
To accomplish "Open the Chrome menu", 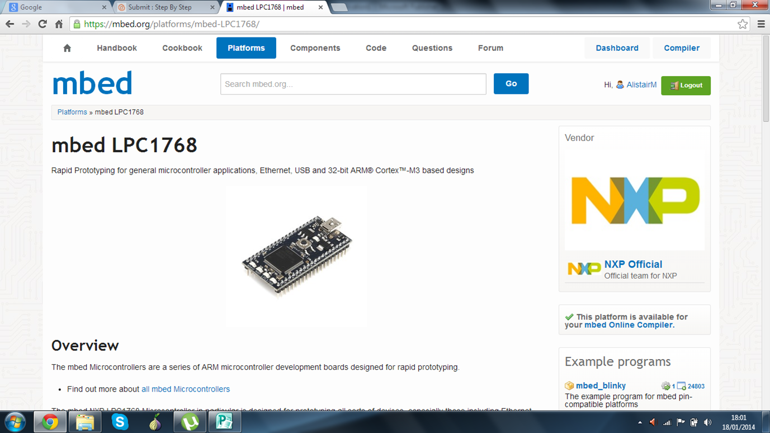I will point(761,24).
